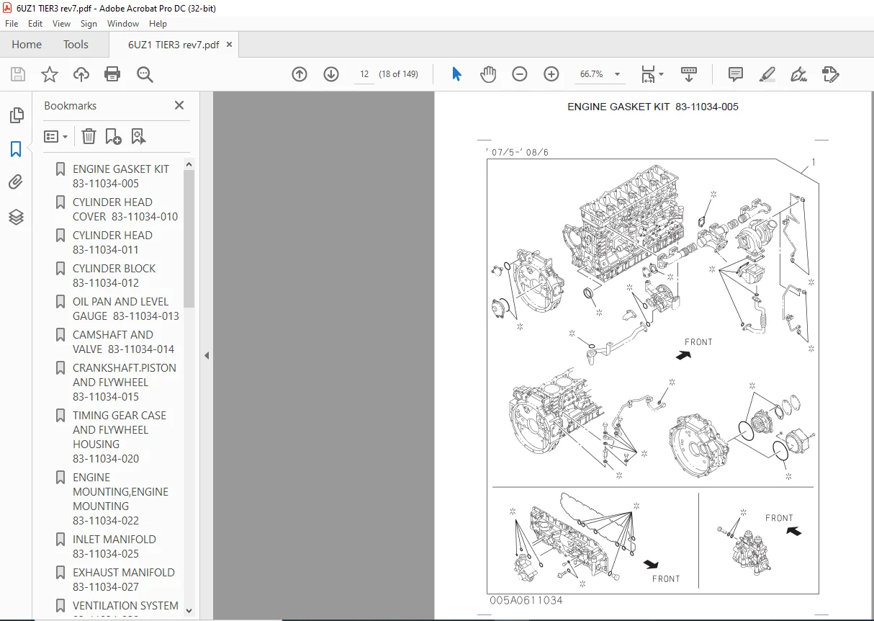Open INLET MANIFOLD 83-11034-025 bookmark
The height and width of the screenshot is (621, 874).
tap(114, 546)
